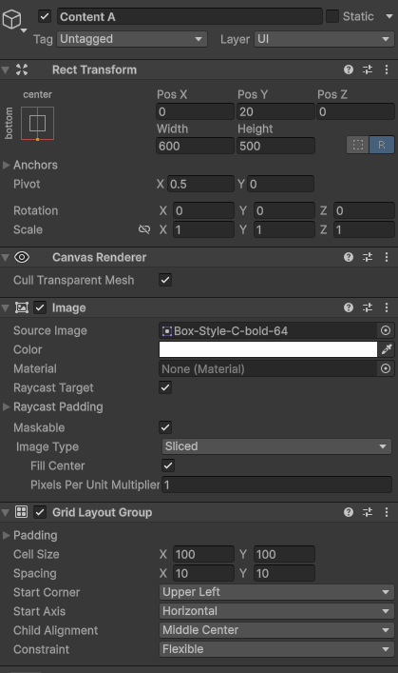Viewport: 398px width, 673px height.
Task: Click Spacing Y field
Action: (x=284, y=573)
